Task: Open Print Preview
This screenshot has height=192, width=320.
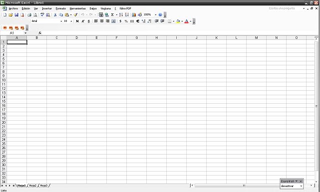Action: 35,14
